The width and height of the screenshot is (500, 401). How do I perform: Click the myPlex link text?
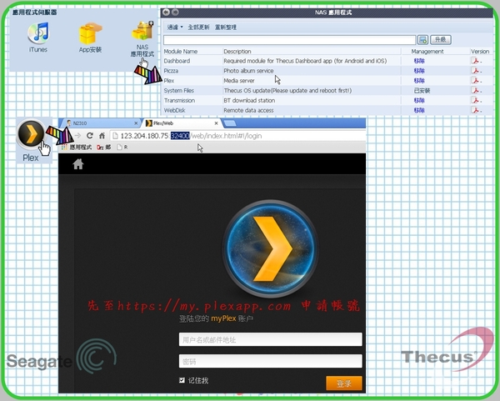pyautogui.click(x=223, y=318)
